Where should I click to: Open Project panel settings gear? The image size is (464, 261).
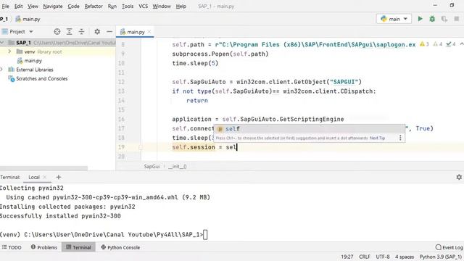coord(97,32)
